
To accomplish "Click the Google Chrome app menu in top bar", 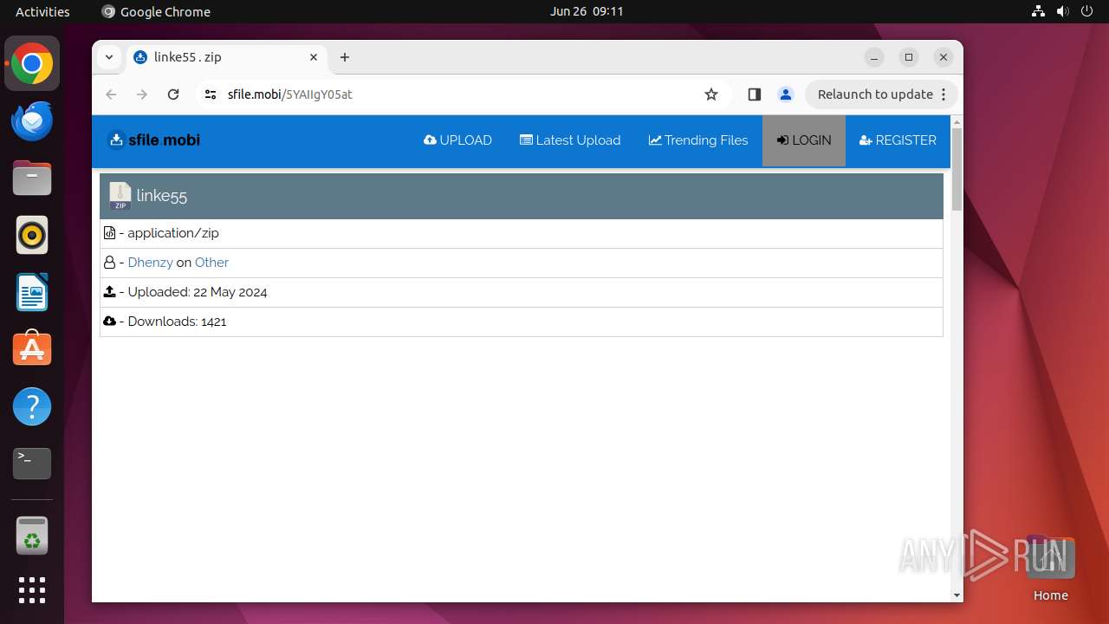I will 156,11.
